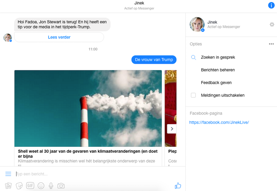Toggle the Meldingen uitschakelen checkbox
277x191 pixels.
pyautogui.click(x=194, y=95)
